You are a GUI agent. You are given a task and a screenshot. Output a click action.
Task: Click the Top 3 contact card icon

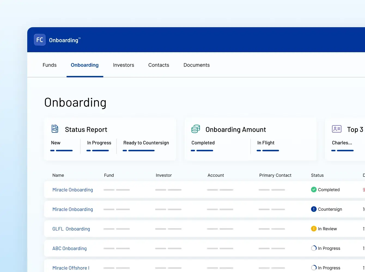pyautogui.click(x=337, y=129)
